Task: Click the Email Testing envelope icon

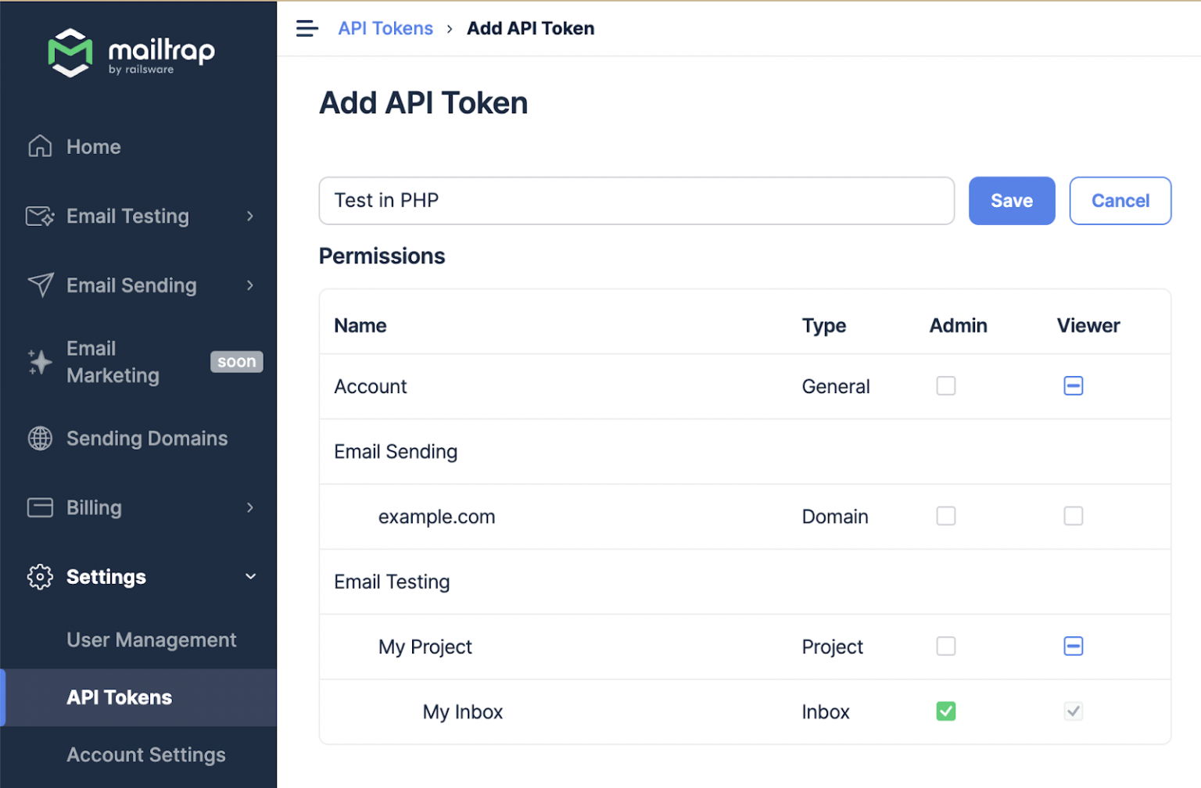Action: point(40,216)
